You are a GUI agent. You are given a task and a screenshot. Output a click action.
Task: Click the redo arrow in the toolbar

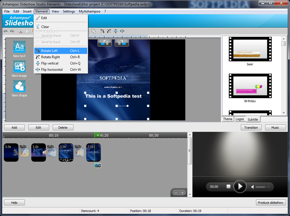click(x=12, y=31)
